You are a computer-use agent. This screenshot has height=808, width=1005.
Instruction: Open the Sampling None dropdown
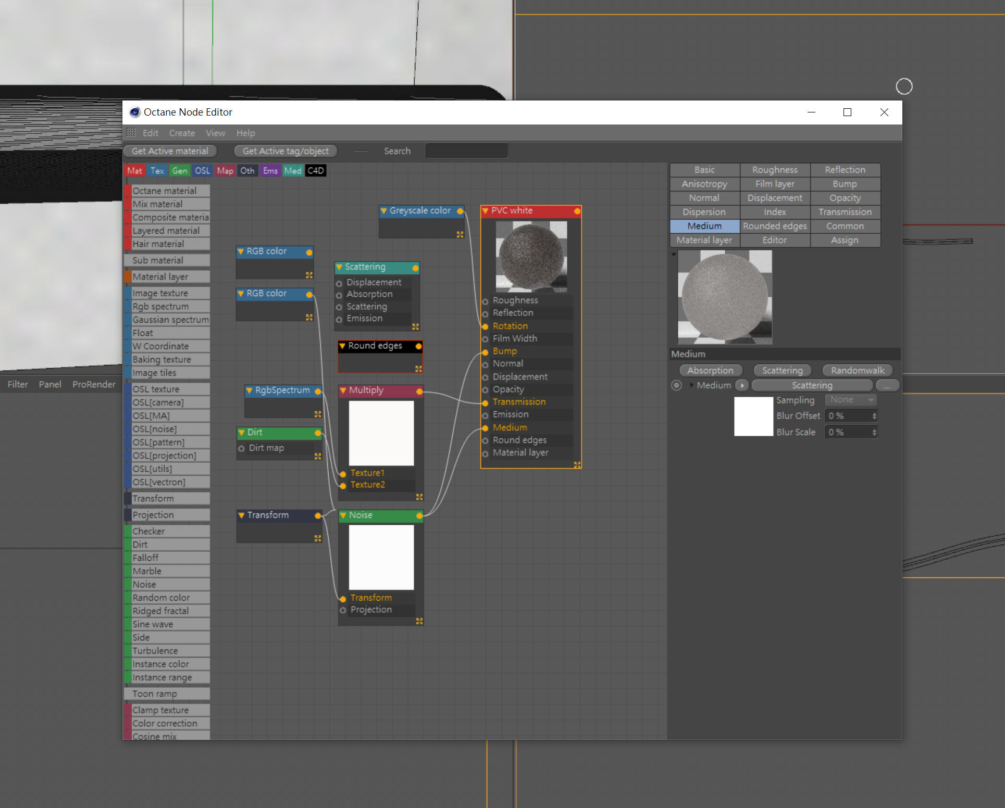[851, 400]
